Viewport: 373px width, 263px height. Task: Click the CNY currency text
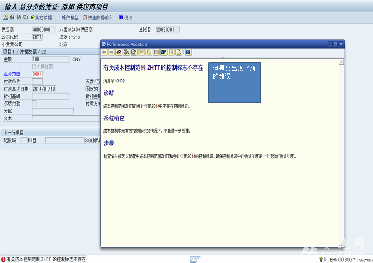click(76, 59)
